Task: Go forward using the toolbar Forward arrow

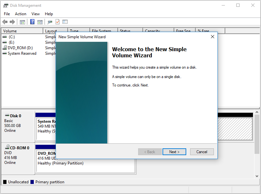Action: pyautogui.click(x=12, y=22)
